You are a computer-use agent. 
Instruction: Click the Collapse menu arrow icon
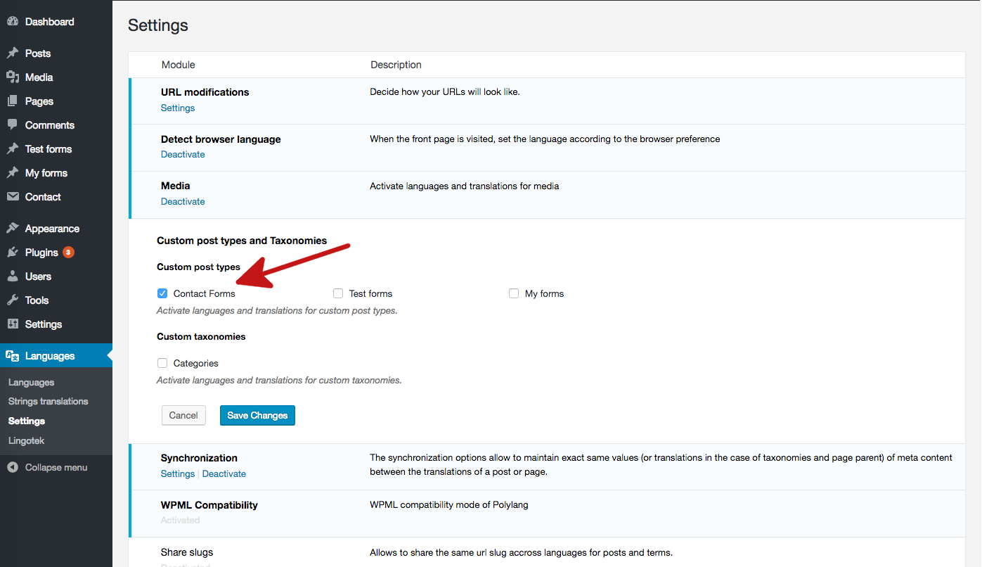coord(13,468)
